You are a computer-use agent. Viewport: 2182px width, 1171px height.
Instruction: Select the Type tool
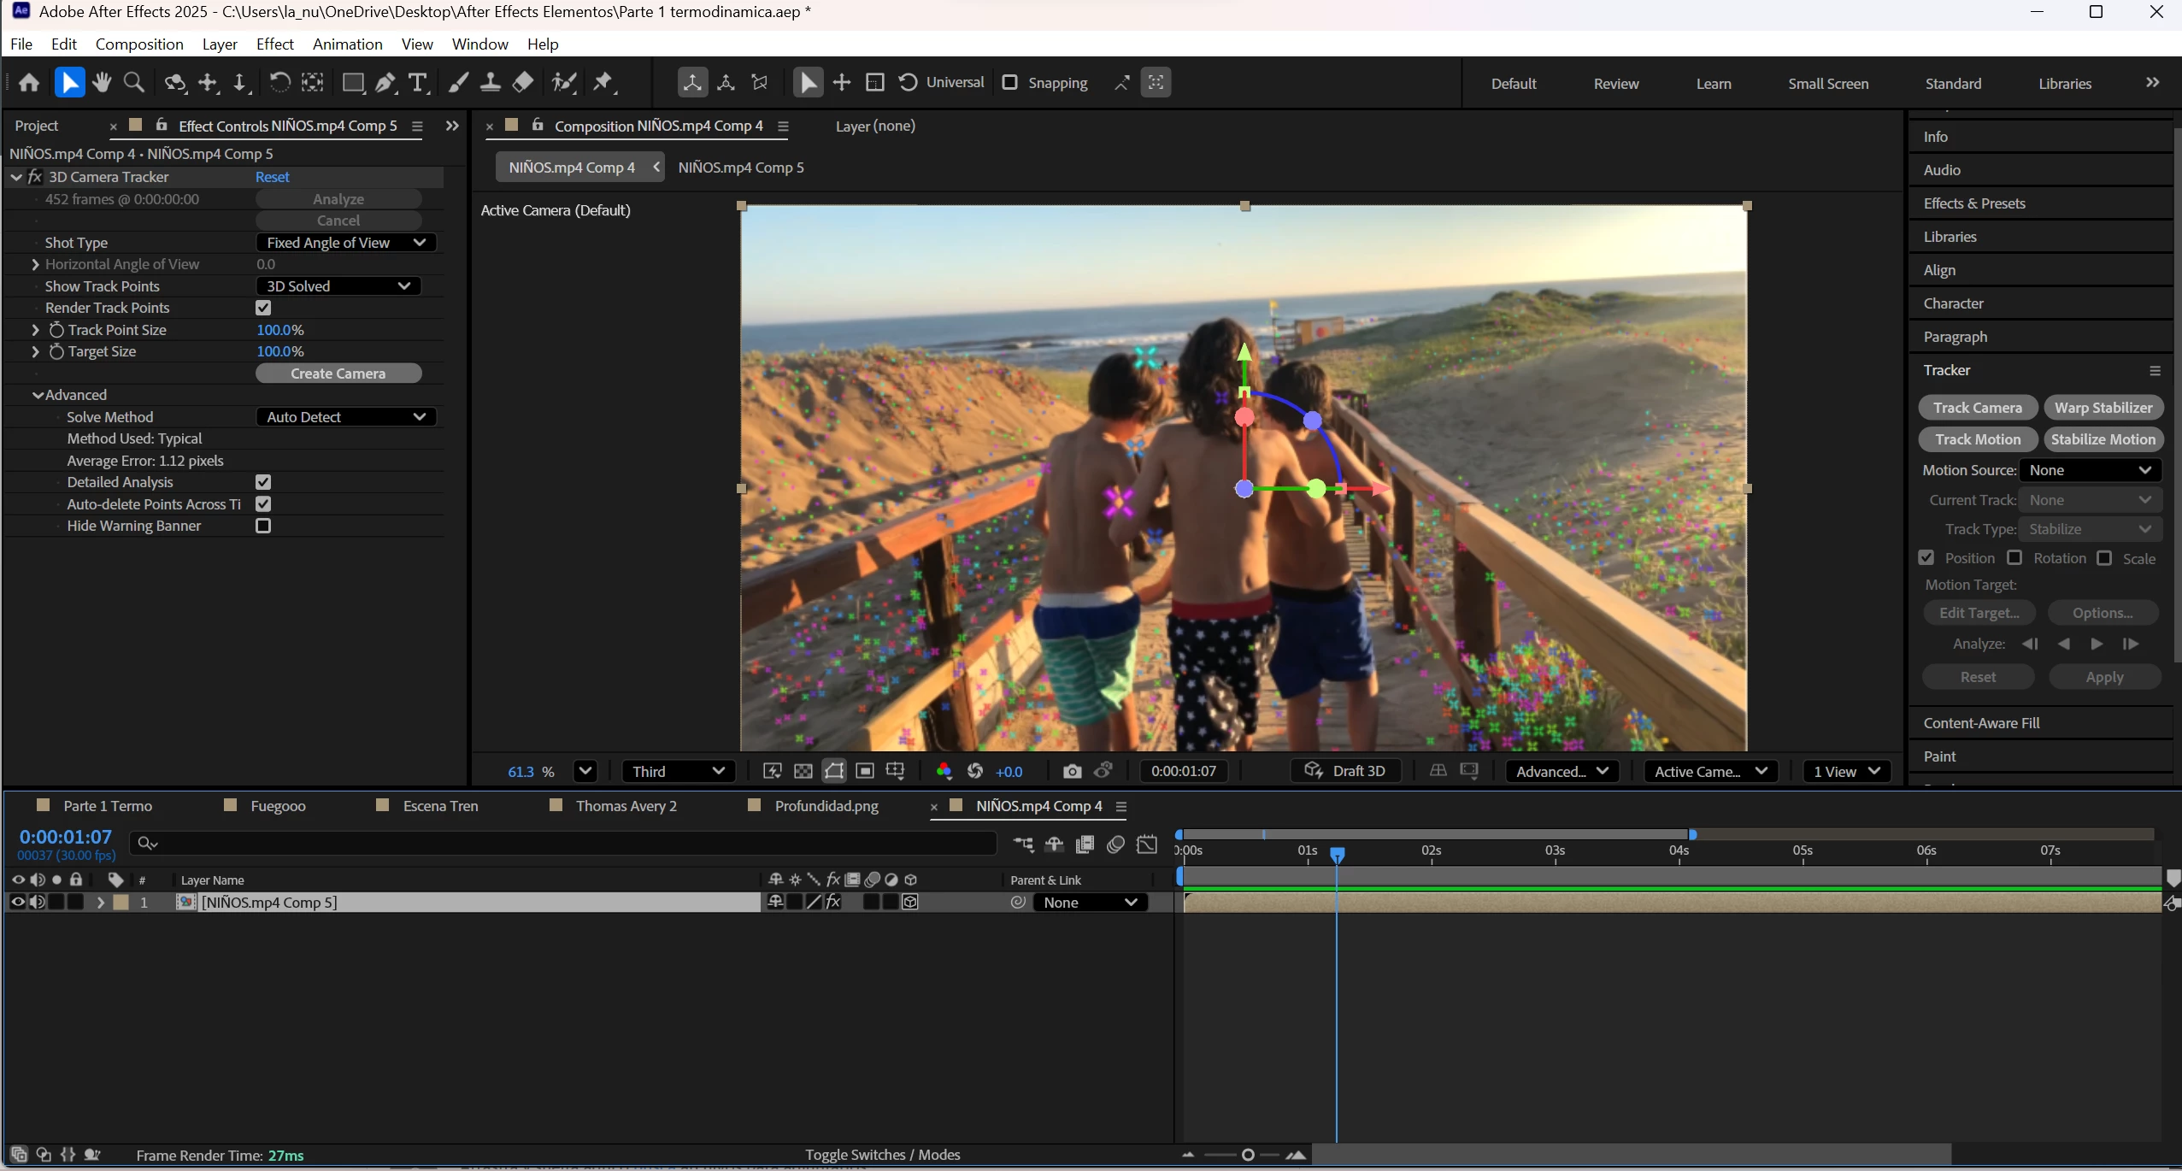(418, 82)
